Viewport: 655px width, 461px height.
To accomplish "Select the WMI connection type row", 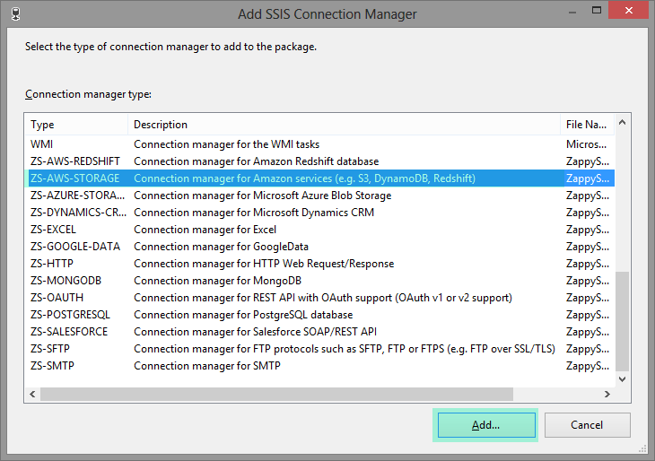I will pyautogui.click(x=319, y=144).
